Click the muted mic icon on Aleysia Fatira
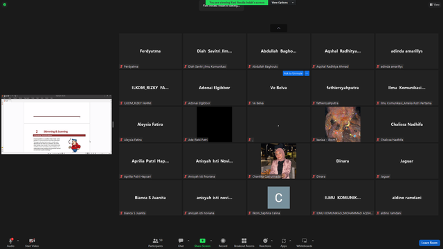This screenshot has height=249, width=443. 122,140
